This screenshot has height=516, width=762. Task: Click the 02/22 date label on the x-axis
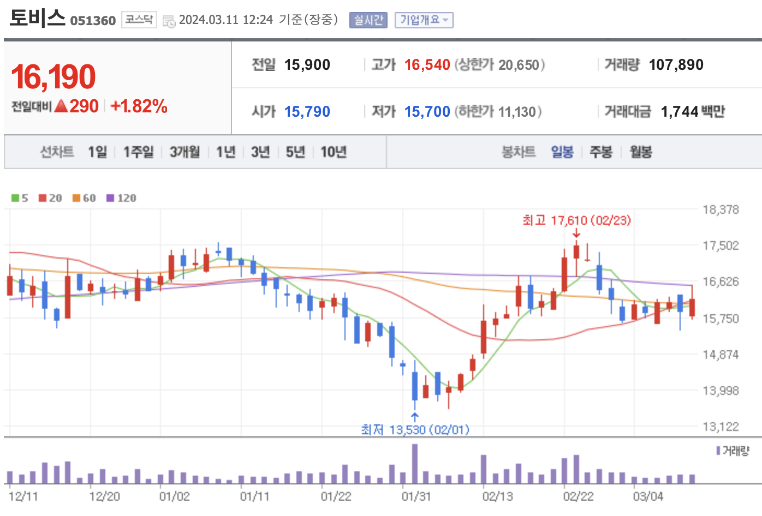[x=579, y=496]
